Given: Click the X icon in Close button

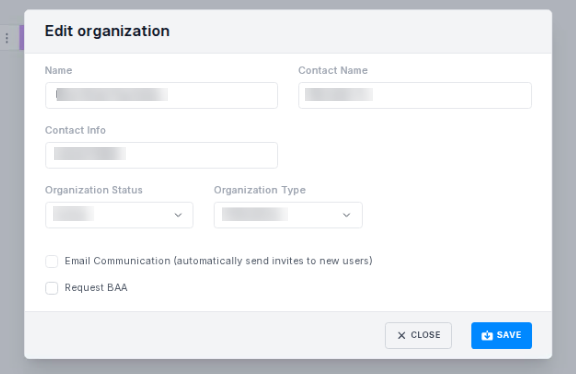Looking at the screenshot, I should (x=402, y=336).
